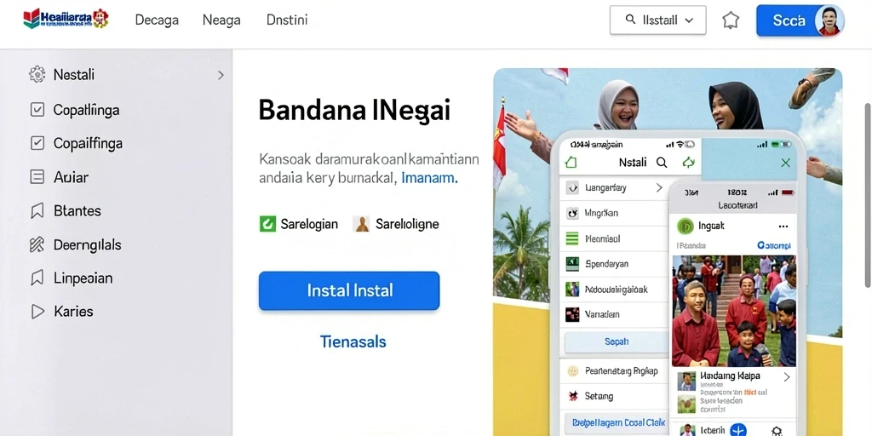Select the Deerngilals sidebar icon
This screenshot has width=872, height=436.
pos(37,244)
